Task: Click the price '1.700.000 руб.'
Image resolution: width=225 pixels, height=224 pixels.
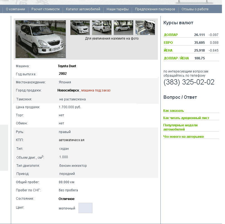Action: click(70, 107)
